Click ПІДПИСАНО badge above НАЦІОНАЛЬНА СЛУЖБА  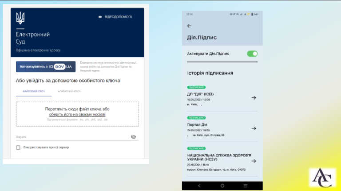[x=196, y=148]
